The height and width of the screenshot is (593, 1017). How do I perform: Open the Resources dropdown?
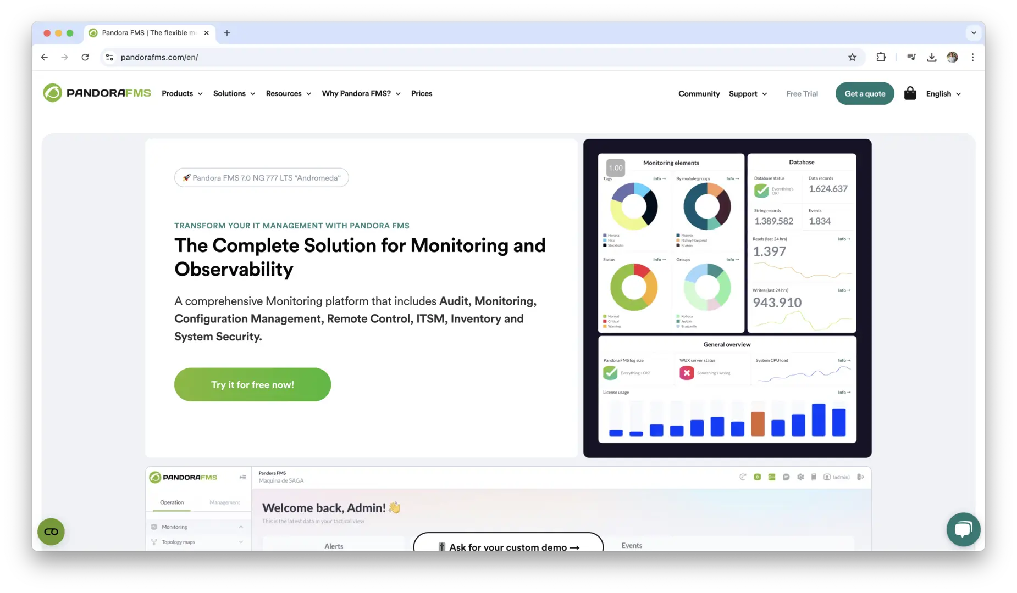(289, 93)
